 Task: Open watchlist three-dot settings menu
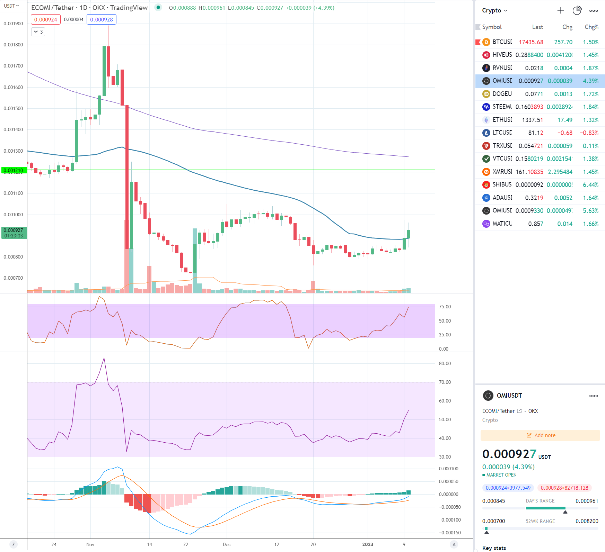(594, 10)
